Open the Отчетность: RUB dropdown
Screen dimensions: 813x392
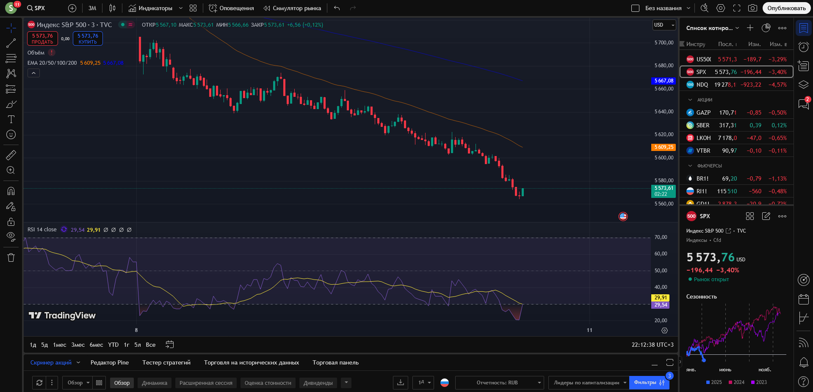point(500,383)
